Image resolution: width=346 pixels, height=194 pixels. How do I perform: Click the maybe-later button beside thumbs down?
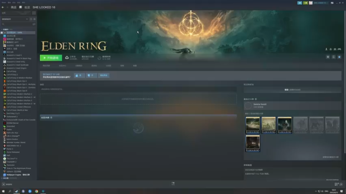pos(104,75)
